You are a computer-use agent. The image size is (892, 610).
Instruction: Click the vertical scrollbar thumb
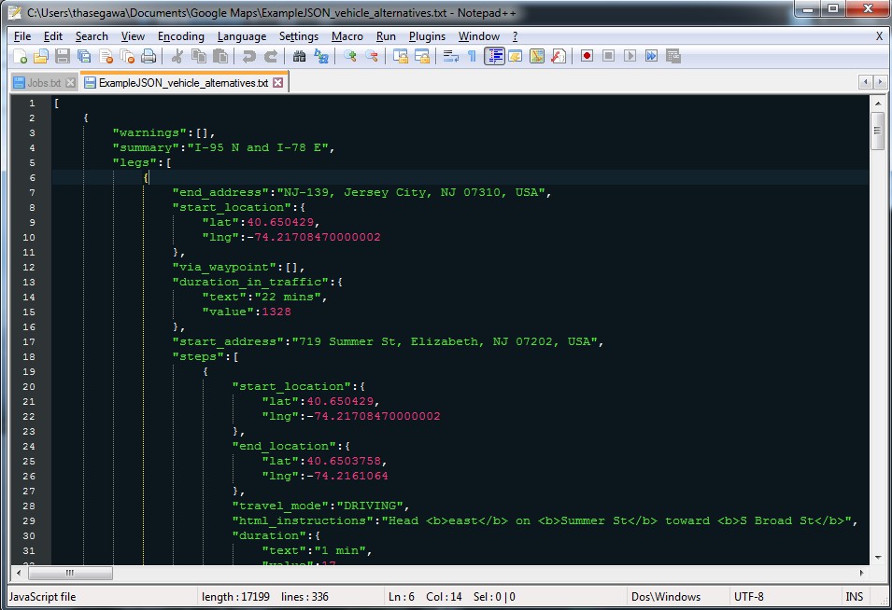(878, 131)
